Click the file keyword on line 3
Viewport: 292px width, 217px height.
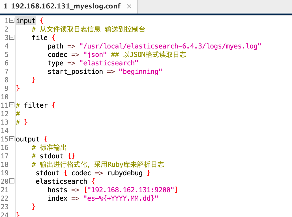click(40, 38)
